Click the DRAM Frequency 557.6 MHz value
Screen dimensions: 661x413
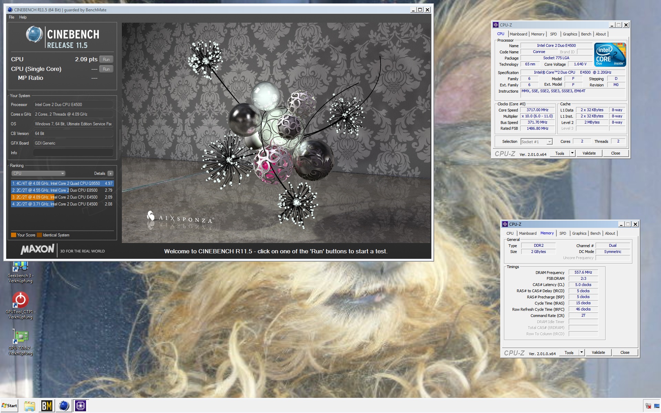[583, 272]
